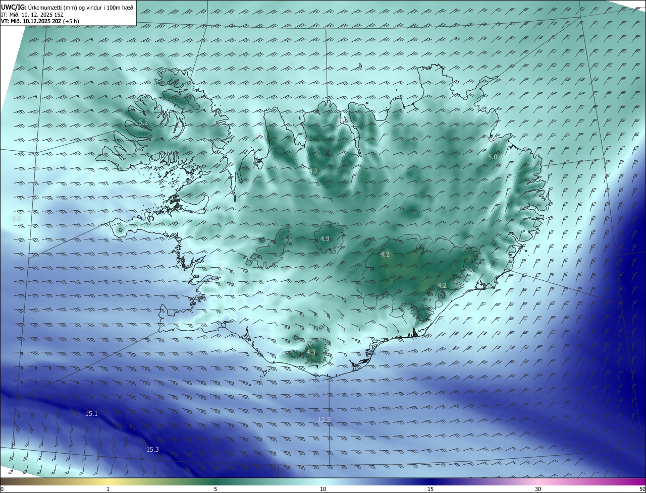Screen dimensions: 646x493
Task: Click the color scale tick labeled 15
Action: coord(430,489)
